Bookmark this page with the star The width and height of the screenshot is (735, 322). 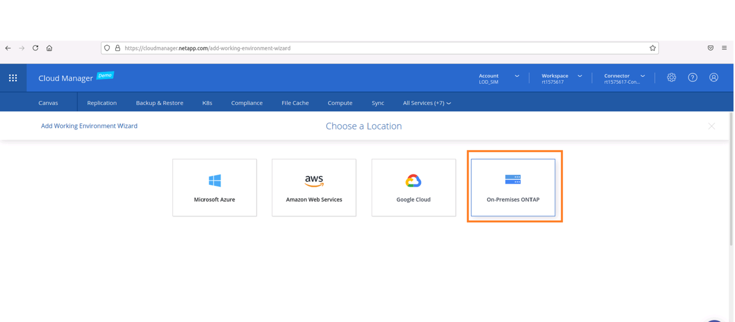click(x=653, y=48)
